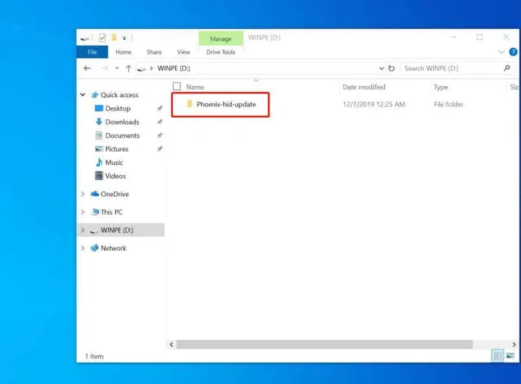The height and width of the screenshot is (384, 521).
Task: Collapse the Quick access tree node
Action: click(x=83, y=95)
